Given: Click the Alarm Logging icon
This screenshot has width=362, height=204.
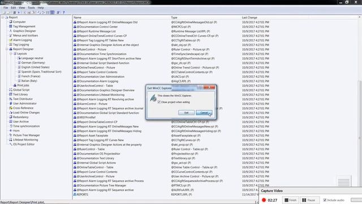Looking at the screenshot, I should click(11, 40).
